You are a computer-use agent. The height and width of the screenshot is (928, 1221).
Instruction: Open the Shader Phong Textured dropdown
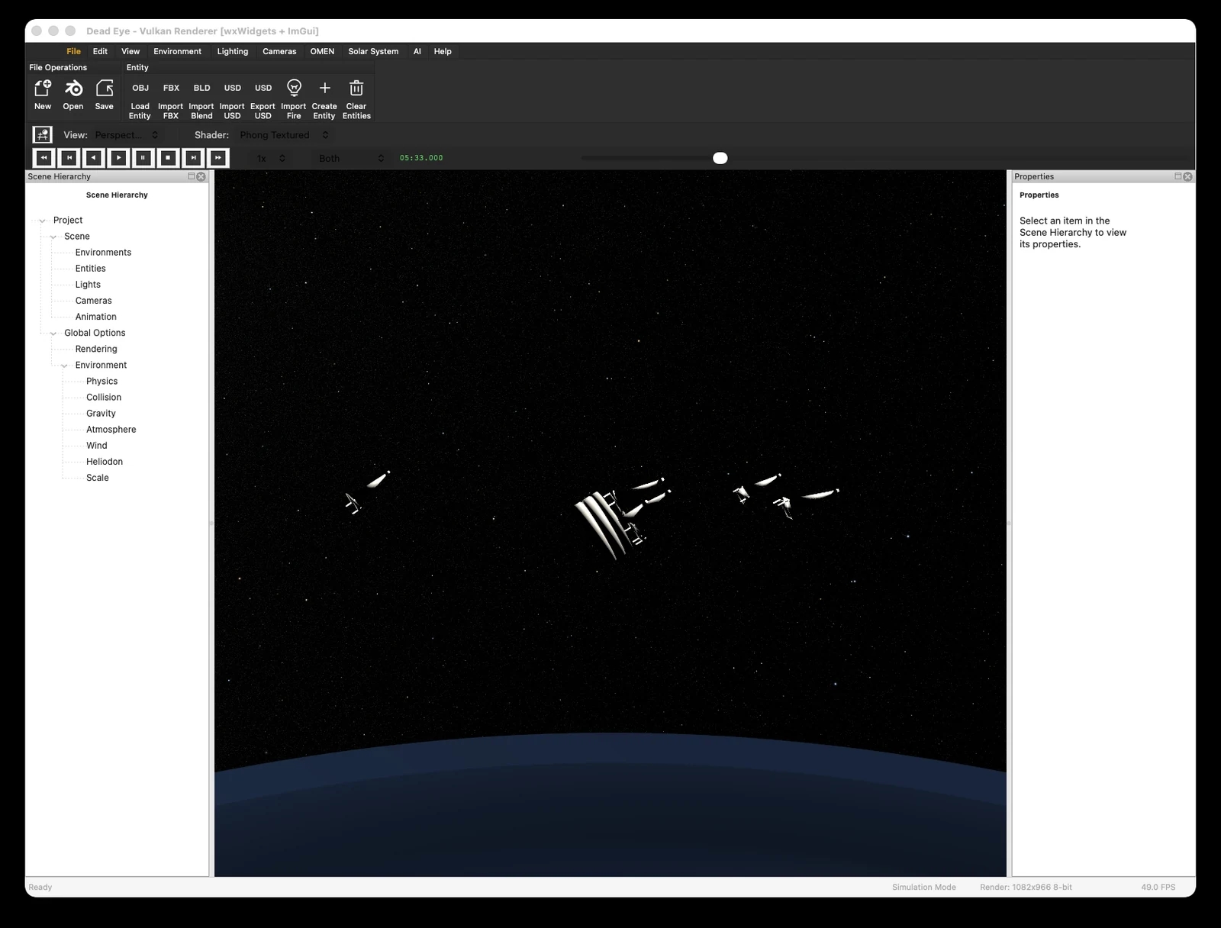284,135
